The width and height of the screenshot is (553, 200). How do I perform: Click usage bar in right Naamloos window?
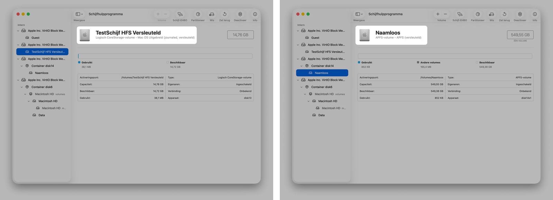click(445, 56)
